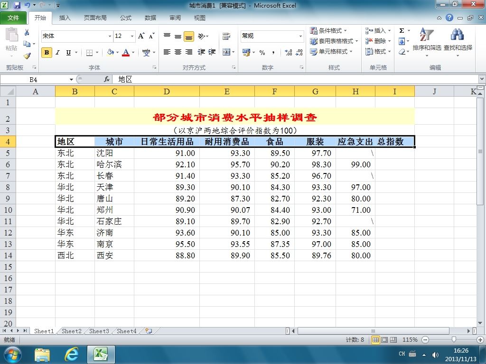Toggle Wrap Text icon
The image size is (486, 364).
pos(226,36)
